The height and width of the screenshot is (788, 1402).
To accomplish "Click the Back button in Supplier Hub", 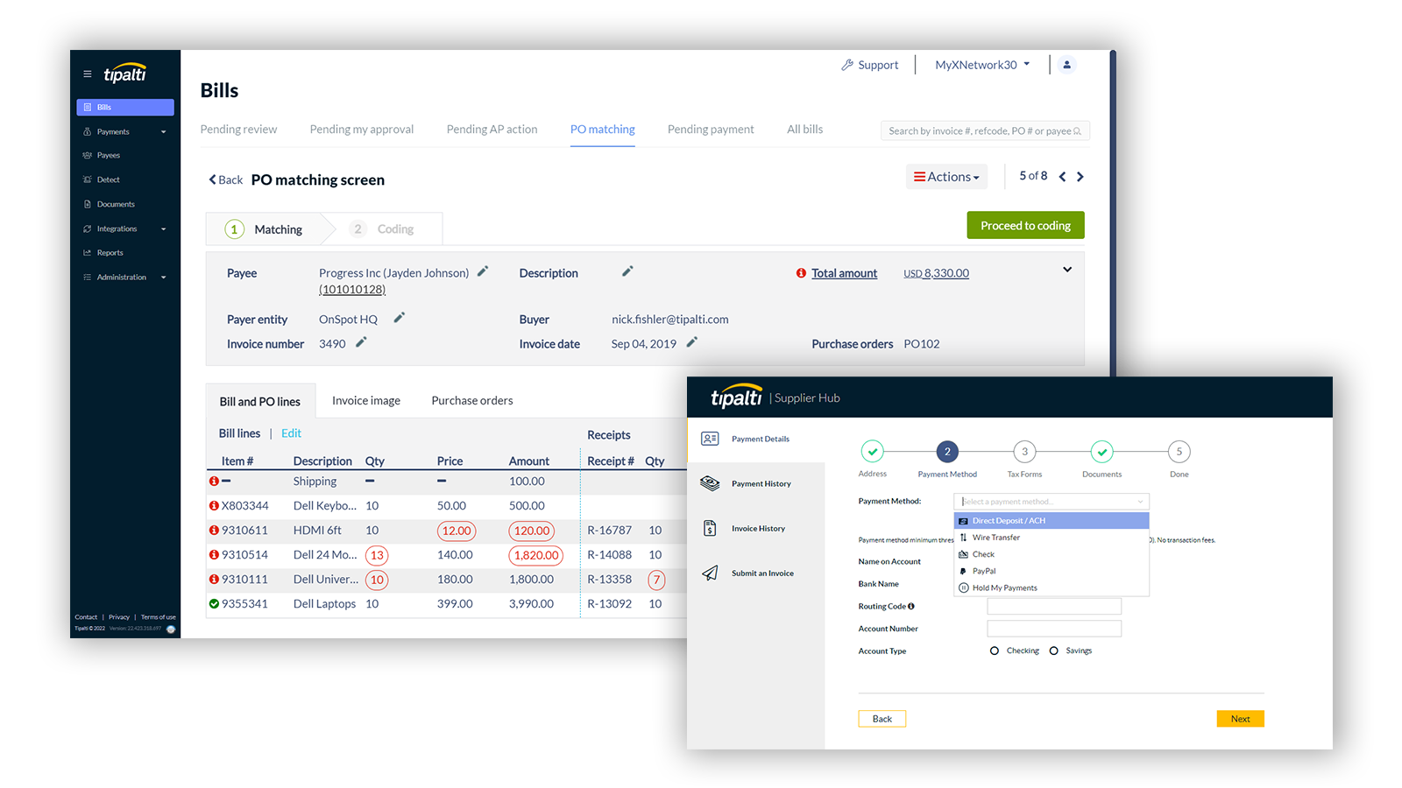I will (882, 719).
